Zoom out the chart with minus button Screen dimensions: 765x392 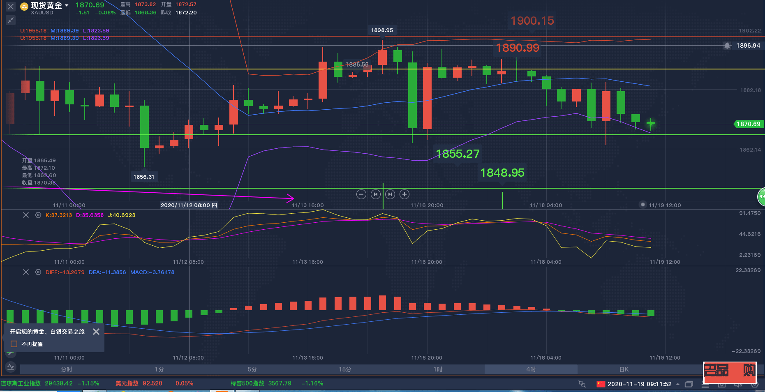tap(361, 194)
